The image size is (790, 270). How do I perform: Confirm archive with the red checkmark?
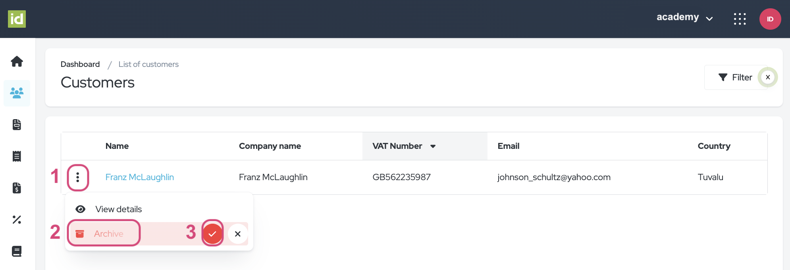[212, 234]
